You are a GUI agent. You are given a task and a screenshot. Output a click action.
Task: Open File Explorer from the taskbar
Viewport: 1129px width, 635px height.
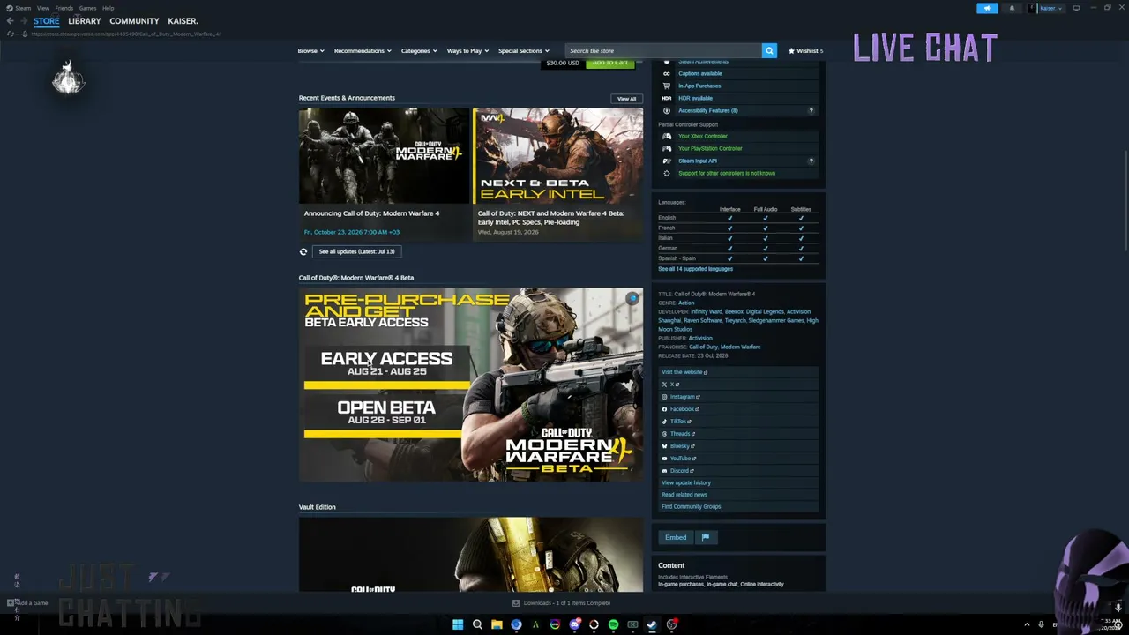(497, 624)
